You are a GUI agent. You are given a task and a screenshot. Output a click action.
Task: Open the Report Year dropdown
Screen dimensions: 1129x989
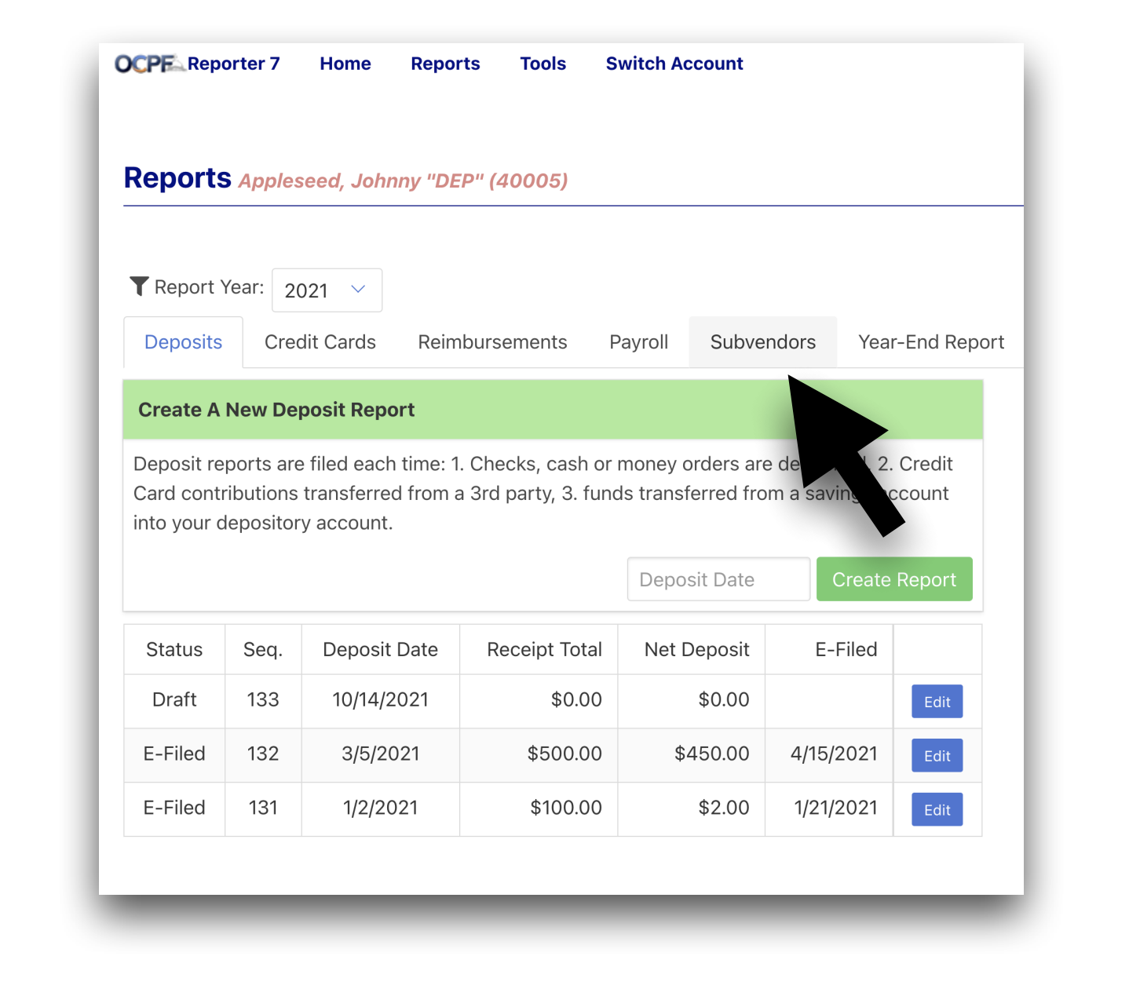tap(327, 290)
